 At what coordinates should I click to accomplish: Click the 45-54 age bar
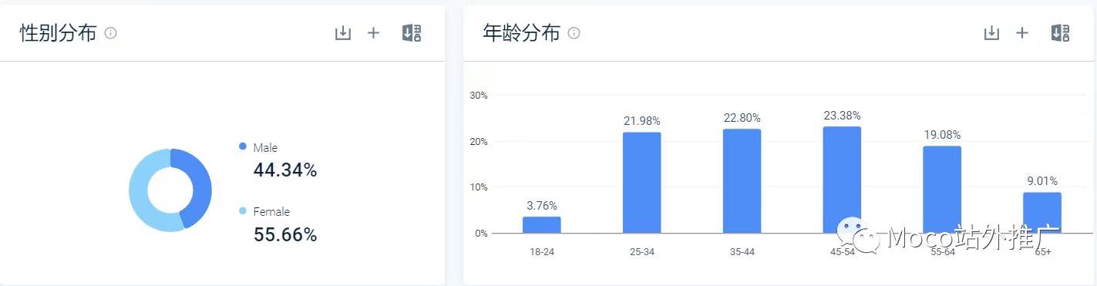point(842,180)
